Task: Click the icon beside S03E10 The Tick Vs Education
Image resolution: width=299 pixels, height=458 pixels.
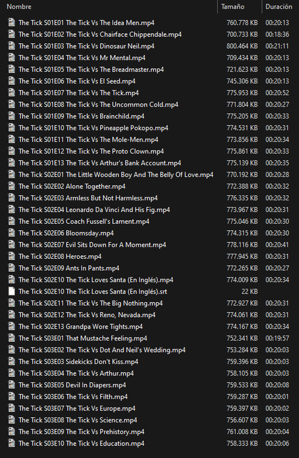Action: (x=11, y=443)
